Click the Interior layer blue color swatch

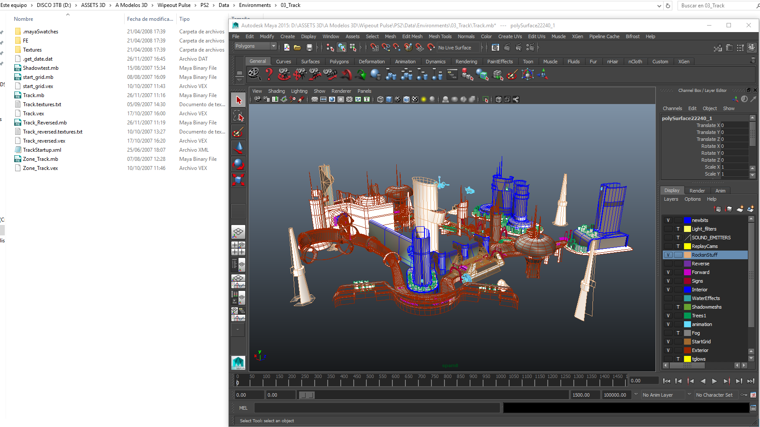coord(688,290)
